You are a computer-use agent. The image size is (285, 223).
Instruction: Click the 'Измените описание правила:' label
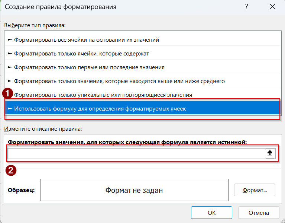pos(43,129)
